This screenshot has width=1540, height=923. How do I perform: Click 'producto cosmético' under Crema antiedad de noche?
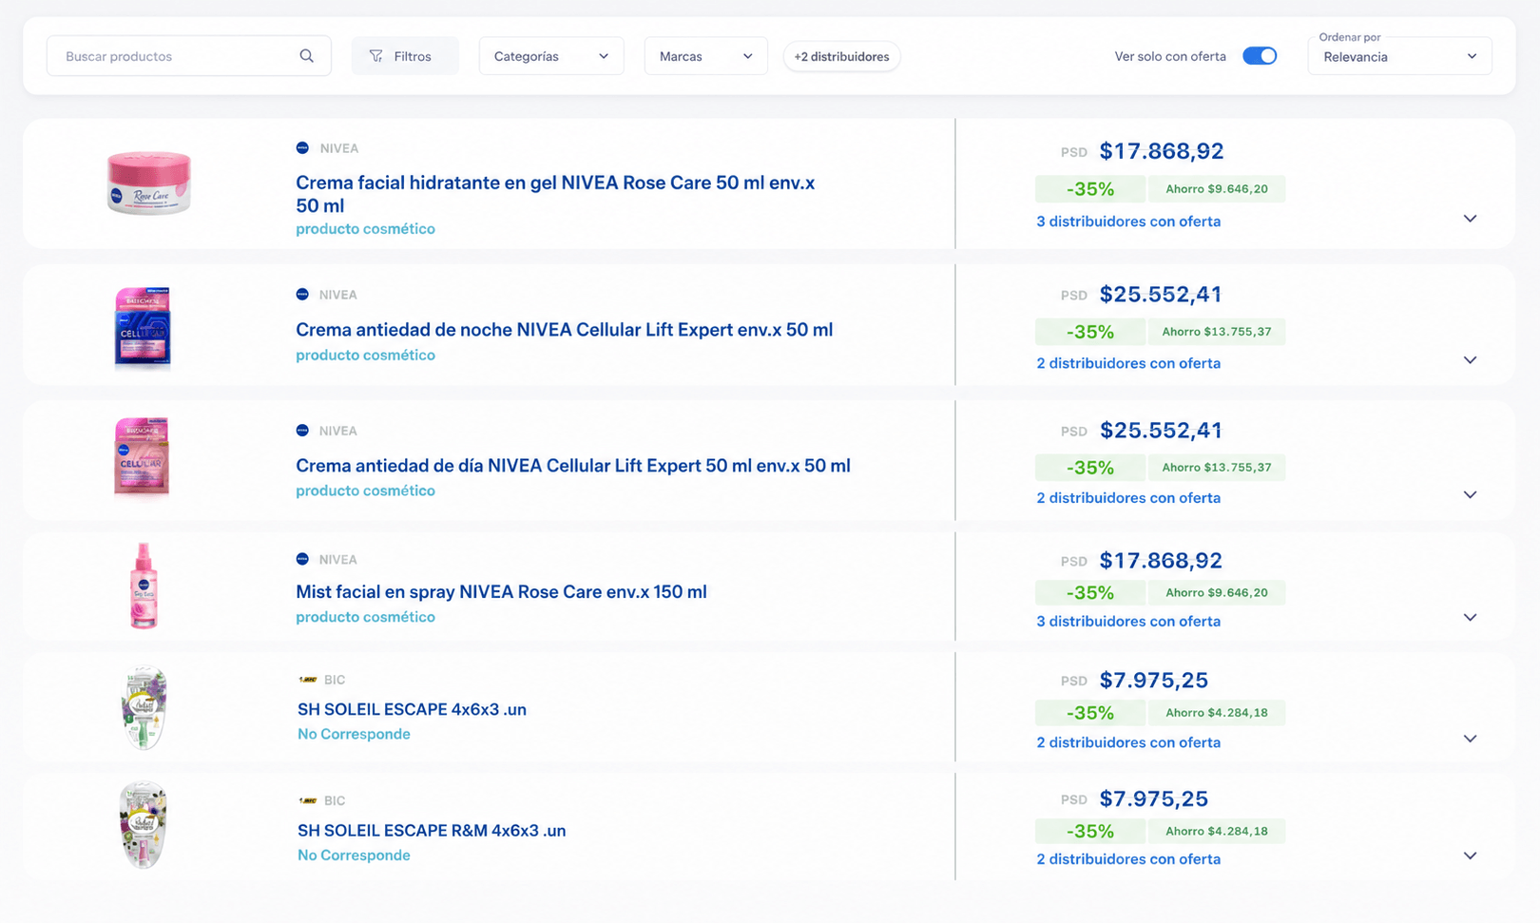(365, 356)
